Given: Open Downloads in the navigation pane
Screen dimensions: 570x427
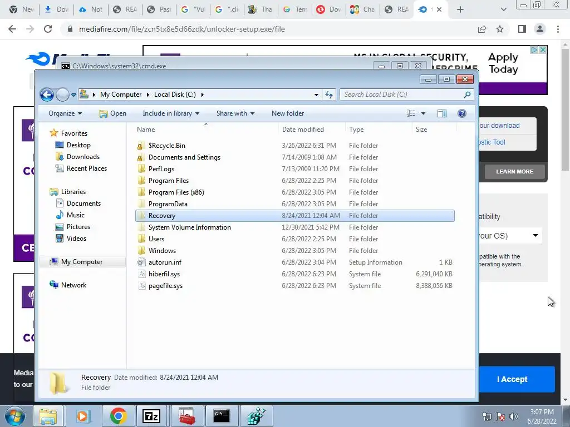Looking at the screenshot, I should (x=77, y=156).
